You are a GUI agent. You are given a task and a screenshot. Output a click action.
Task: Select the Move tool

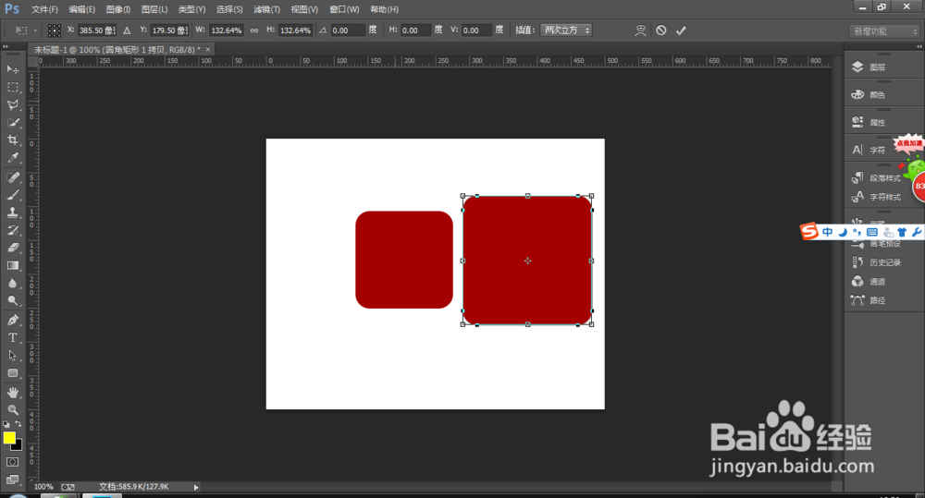(12, 69)
